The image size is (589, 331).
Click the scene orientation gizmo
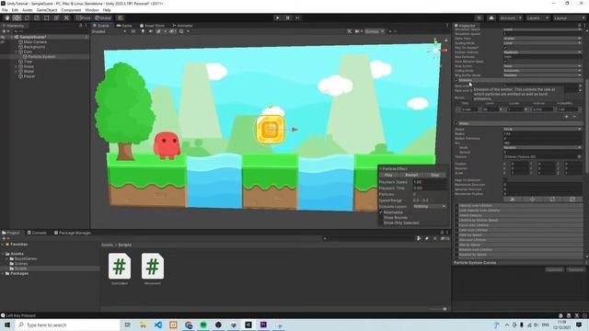click(436, 50)
